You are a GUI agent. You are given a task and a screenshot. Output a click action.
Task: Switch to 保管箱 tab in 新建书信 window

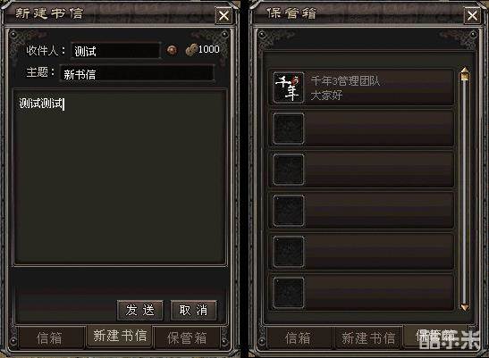point(187,337)
